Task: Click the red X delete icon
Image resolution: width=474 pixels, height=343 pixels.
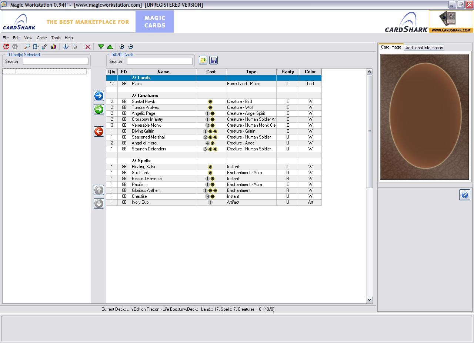Action: pyautogui.click(x=87, y=47)
